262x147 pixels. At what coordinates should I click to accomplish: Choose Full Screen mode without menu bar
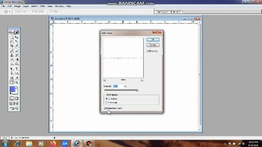click(x=17, y=103)
